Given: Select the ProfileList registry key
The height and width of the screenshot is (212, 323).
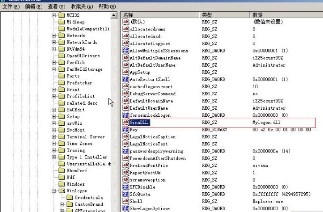Looking at the screenshot, I should pyautogui.click(x=80, y=96).
